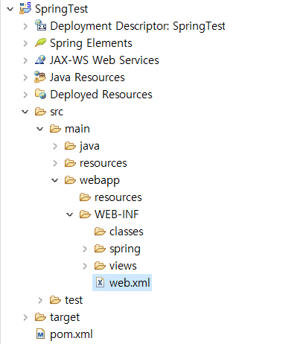Select the 'Java Resources' label
The image size is (300, 344).
click(87, 77)
